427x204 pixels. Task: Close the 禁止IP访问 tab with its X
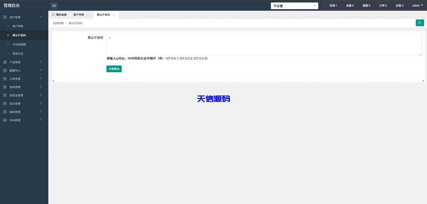[114, 15]
